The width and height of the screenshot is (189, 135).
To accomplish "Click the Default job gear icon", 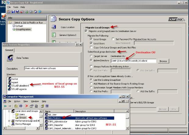I will pos(14,26).
